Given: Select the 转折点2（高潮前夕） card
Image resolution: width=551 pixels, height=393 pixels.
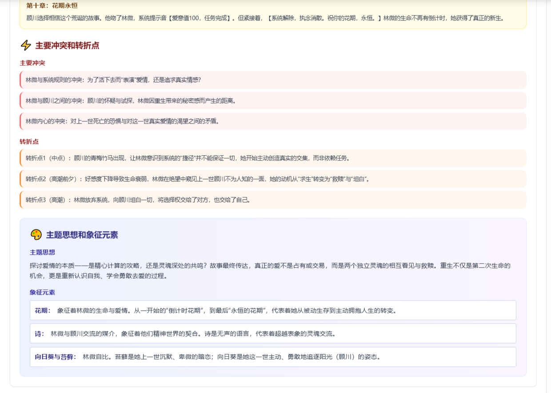Looking at the screenshot, I should tap(273, 179).
